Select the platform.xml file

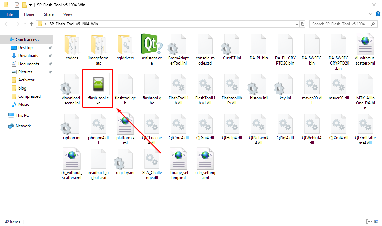tap(125, 130)
